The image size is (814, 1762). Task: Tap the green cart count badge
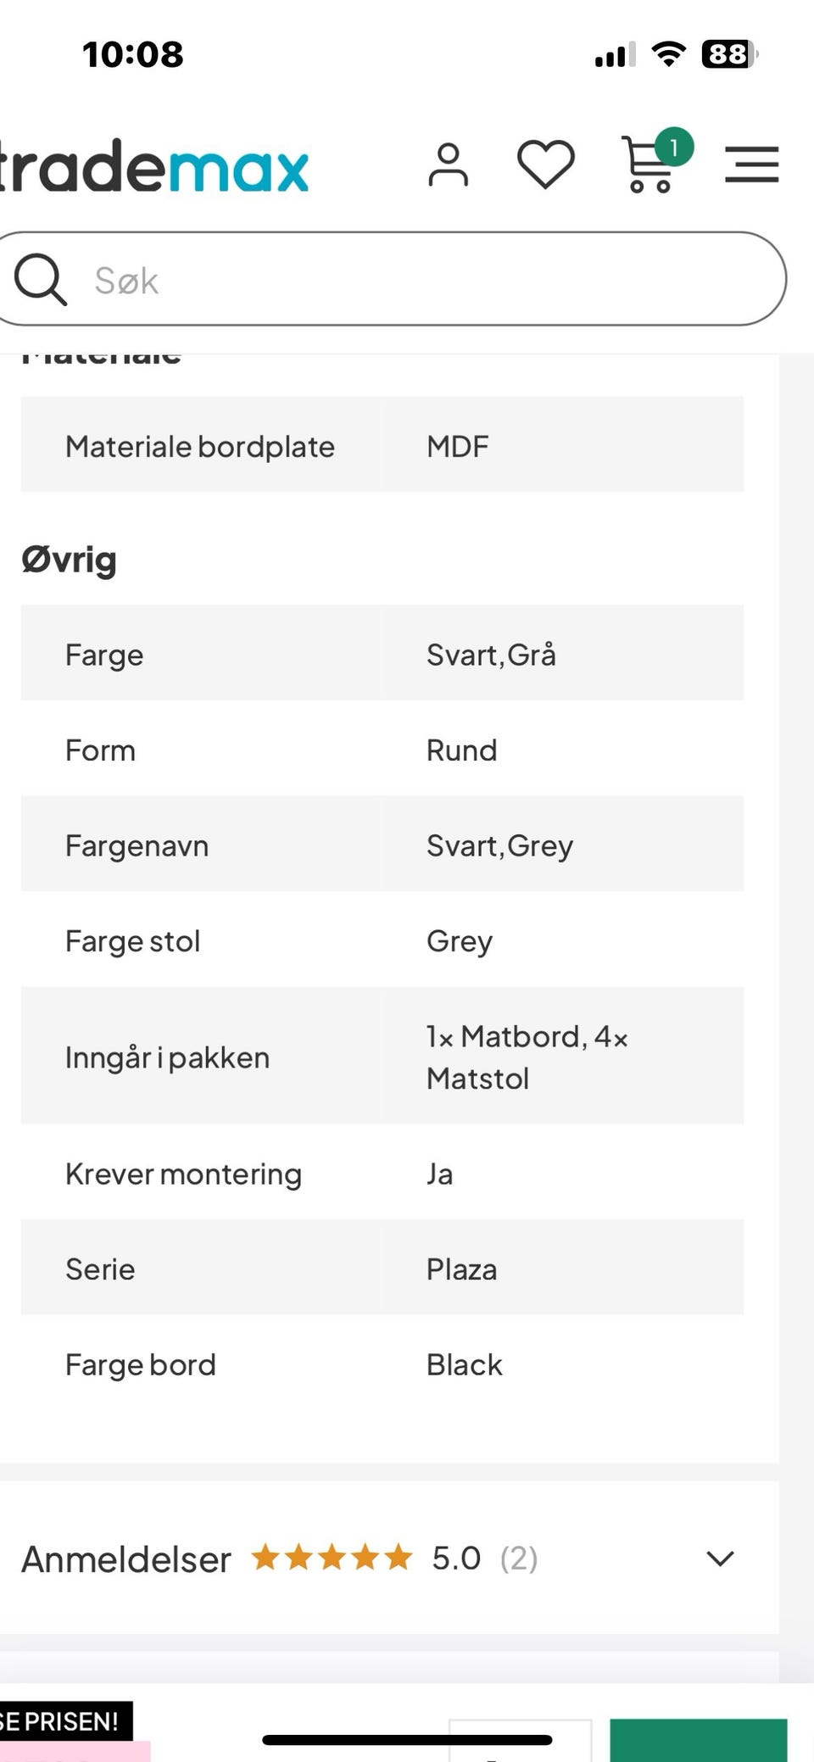point(674,148)
